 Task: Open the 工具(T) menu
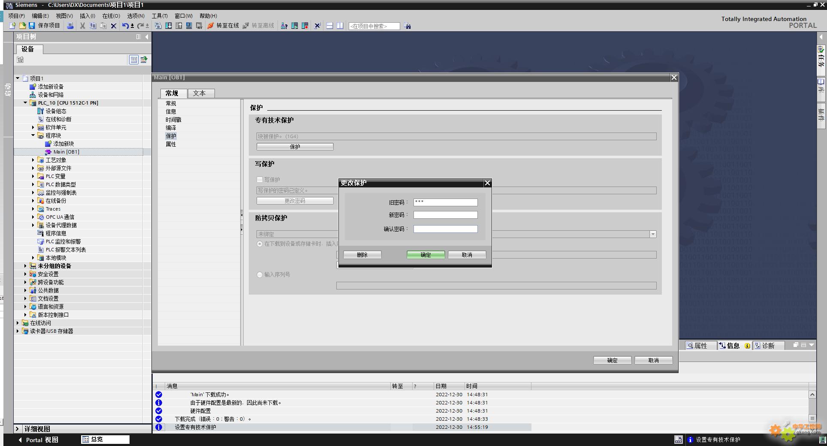[160, 16]
